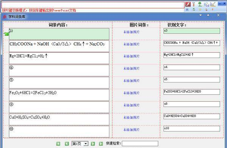Select the Fe2O3+6HCl=2FeCl3+3H2O entry content box
Screen dimensions: 227x148
point(59,95)
